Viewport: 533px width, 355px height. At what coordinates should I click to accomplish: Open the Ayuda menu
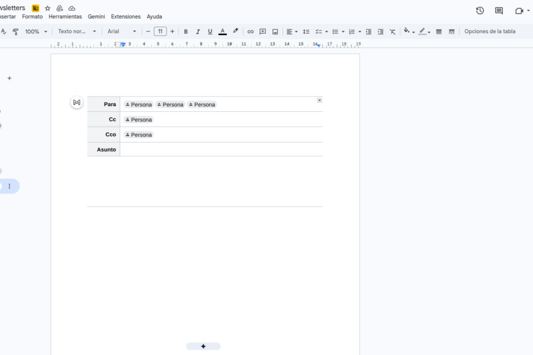tap(155, 17)
